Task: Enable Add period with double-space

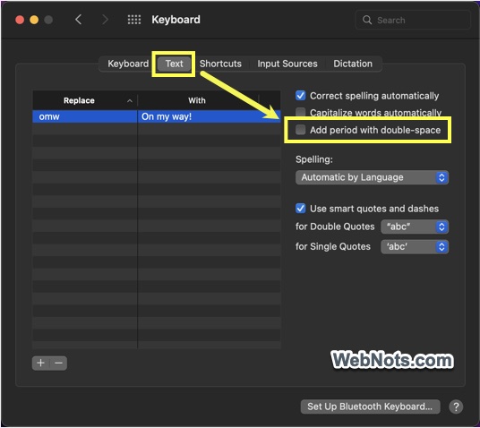Action: [x=301, y=130]
